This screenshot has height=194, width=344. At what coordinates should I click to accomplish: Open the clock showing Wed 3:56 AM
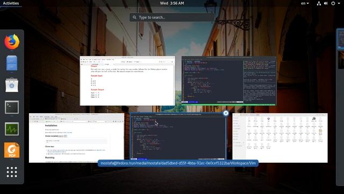(172, 3)
